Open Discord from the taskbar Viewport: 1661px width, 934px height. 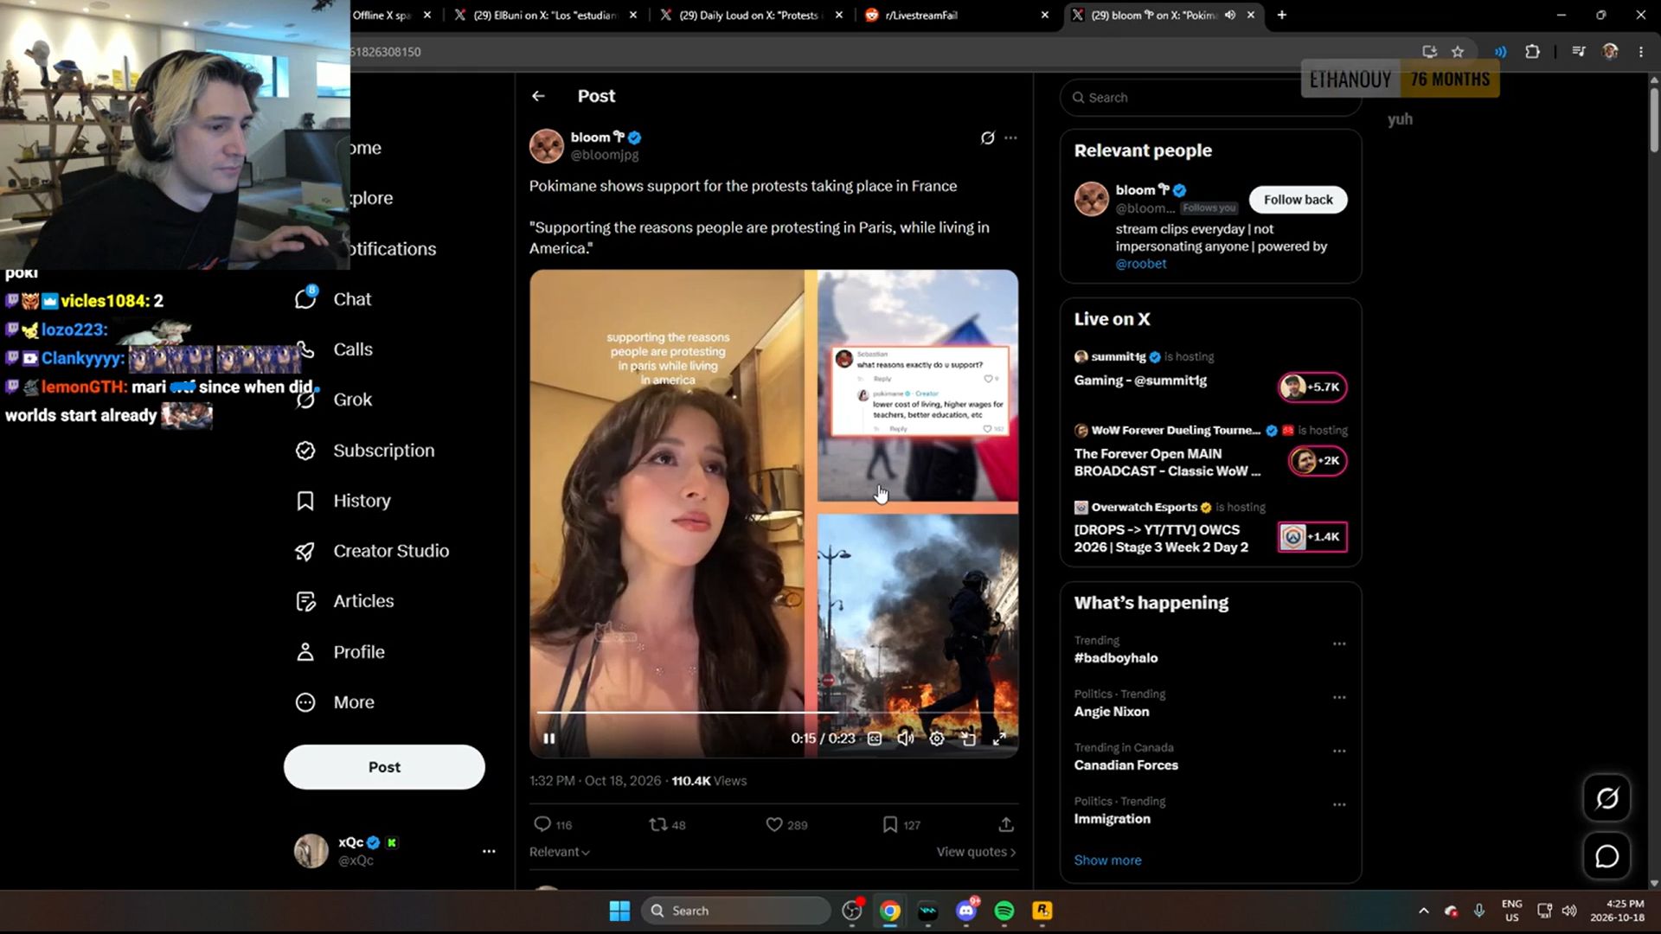click(966, 911)
